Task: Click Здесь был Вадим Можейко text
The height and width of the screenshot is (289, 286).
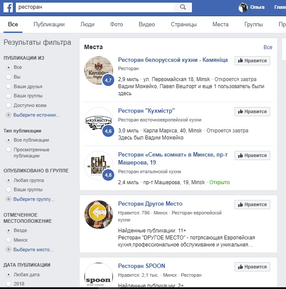Action: (151, 138)
